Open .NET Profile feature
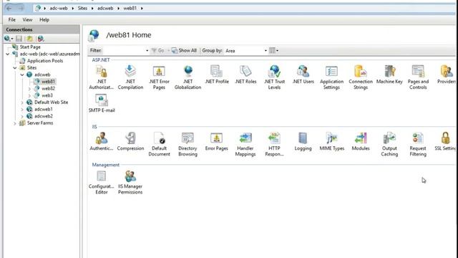The image size is (458, 258). [x=217, y=75]
